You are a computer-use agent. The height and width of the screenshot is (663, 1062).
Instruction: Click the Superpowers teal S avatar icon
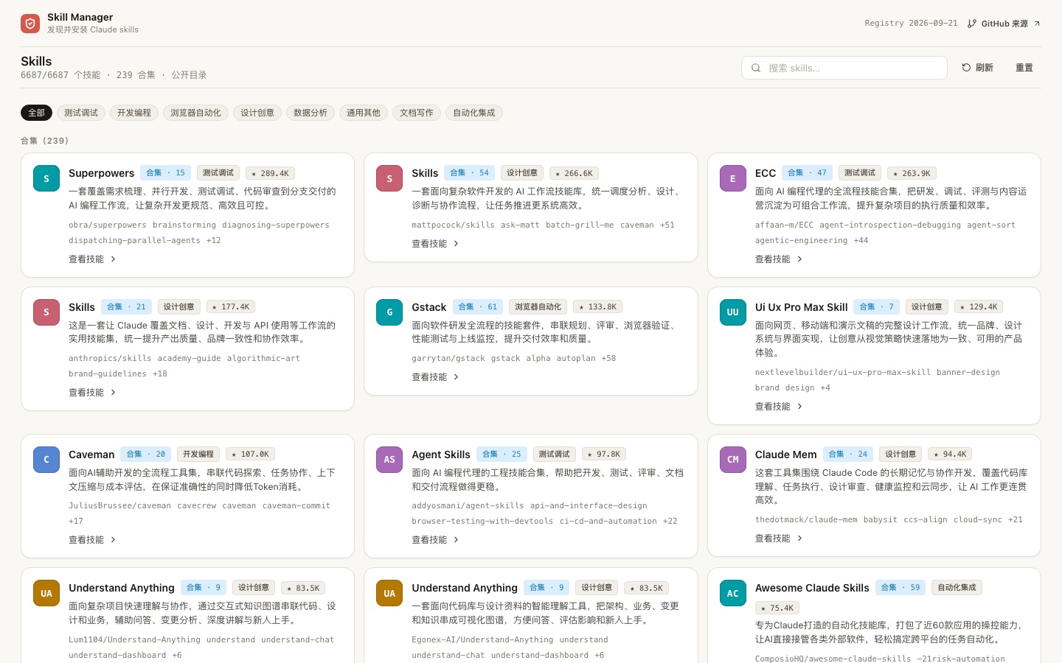pos(46,178)
